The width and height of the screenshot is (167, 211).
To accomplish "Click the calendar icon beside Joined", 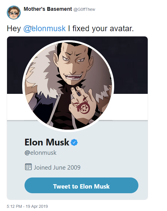I will [x=28, y=167].
